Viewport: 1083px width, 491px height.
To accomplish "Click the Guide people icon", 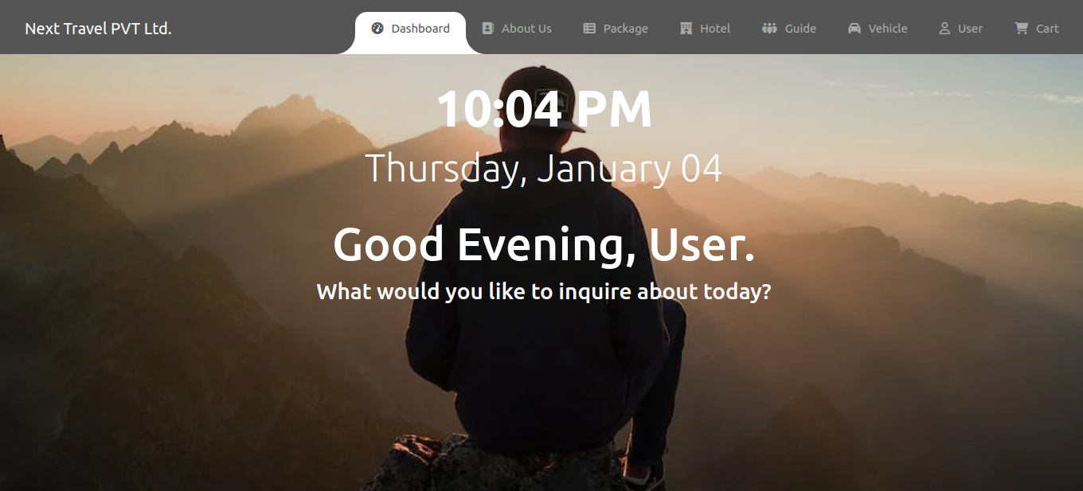I will pos(769,28).
